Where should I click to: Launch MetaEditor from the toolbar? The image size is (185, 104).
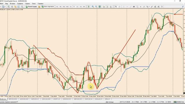pos(39,7)
